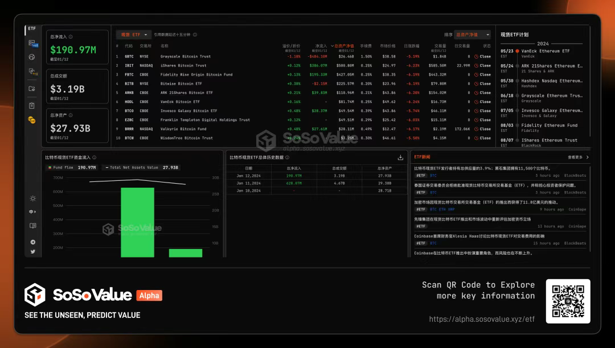The image size is (615, 348).
Task: Download ETF history data via download icon
Action: point(400,158)
